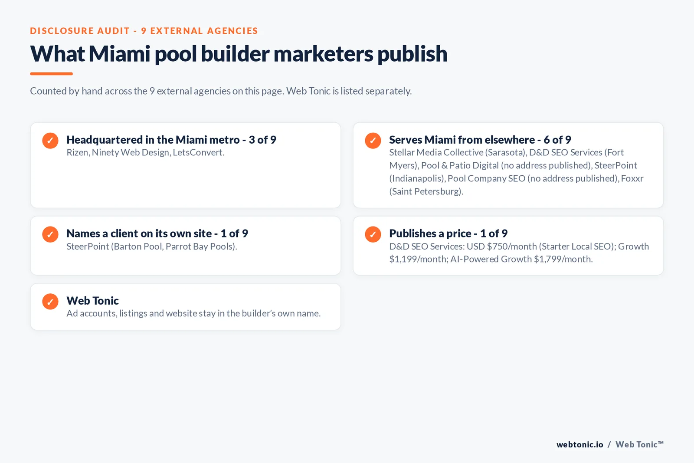Click the checkmark icon beside Publishes a price

(373, 234)
